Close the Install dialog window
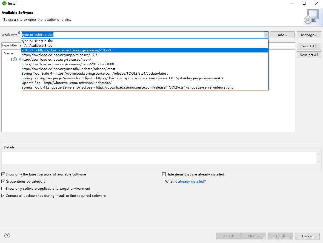Screen dimensions: 323x243 point(317,3)
